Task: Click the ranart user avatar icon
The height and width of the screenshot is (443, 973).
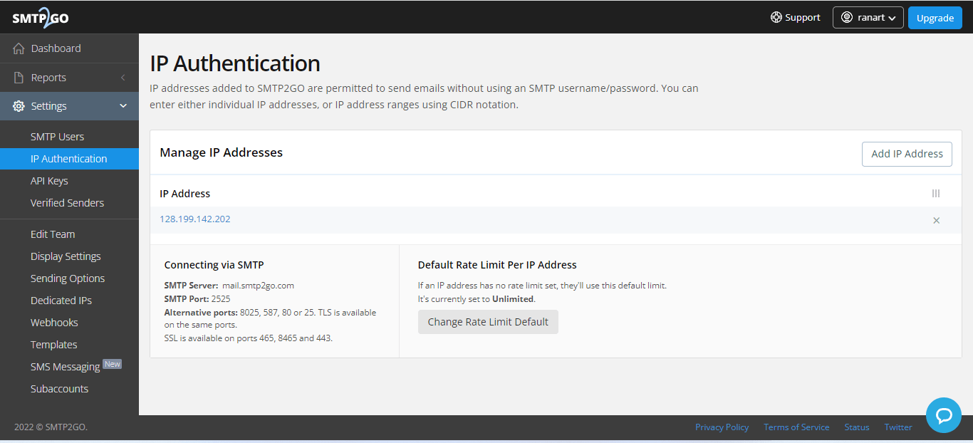Action: [847, 18]
